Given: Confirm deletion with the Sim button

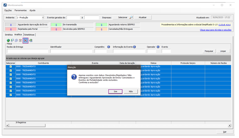Looking at the screenshot, I should [x=115, y=91].
